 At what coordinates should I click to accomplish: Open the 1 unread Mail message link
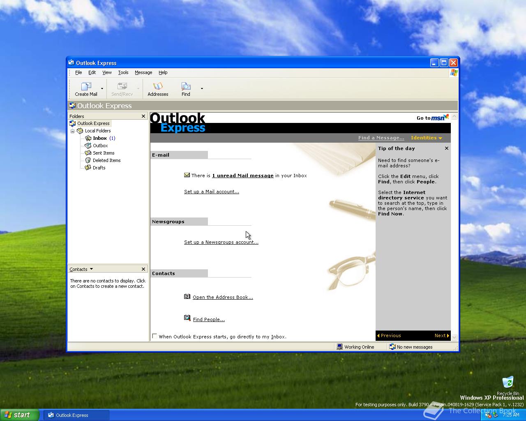[243, 176]
